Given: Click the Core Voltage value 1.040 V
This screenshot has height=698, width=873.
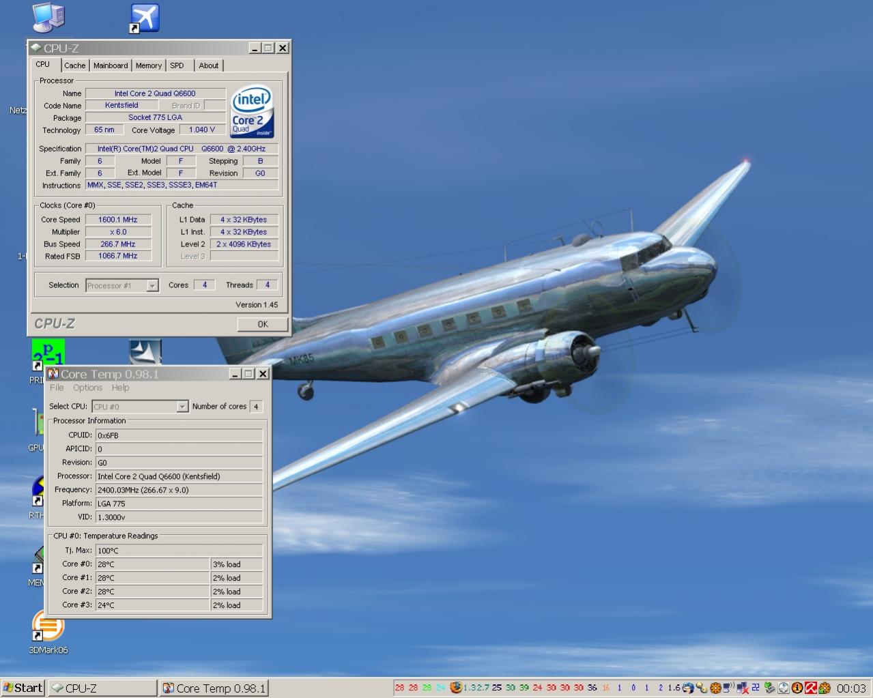Looking at the screenshot, I should (x=202, y=130).
